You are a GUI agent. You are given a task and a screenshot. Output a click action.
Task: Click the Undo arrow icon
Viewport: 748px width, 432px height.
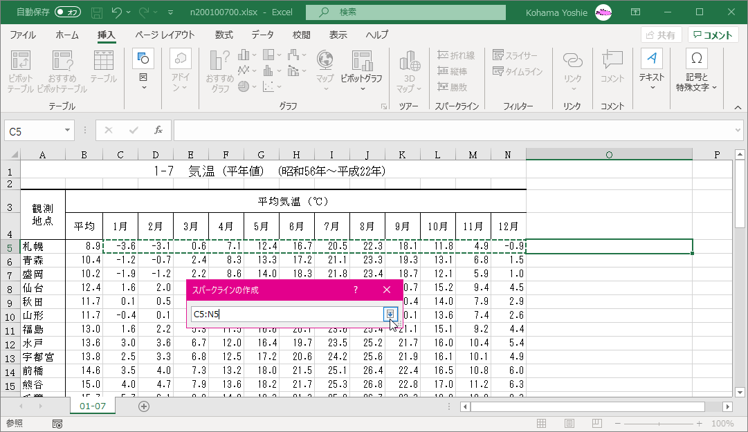pos(117,12)
